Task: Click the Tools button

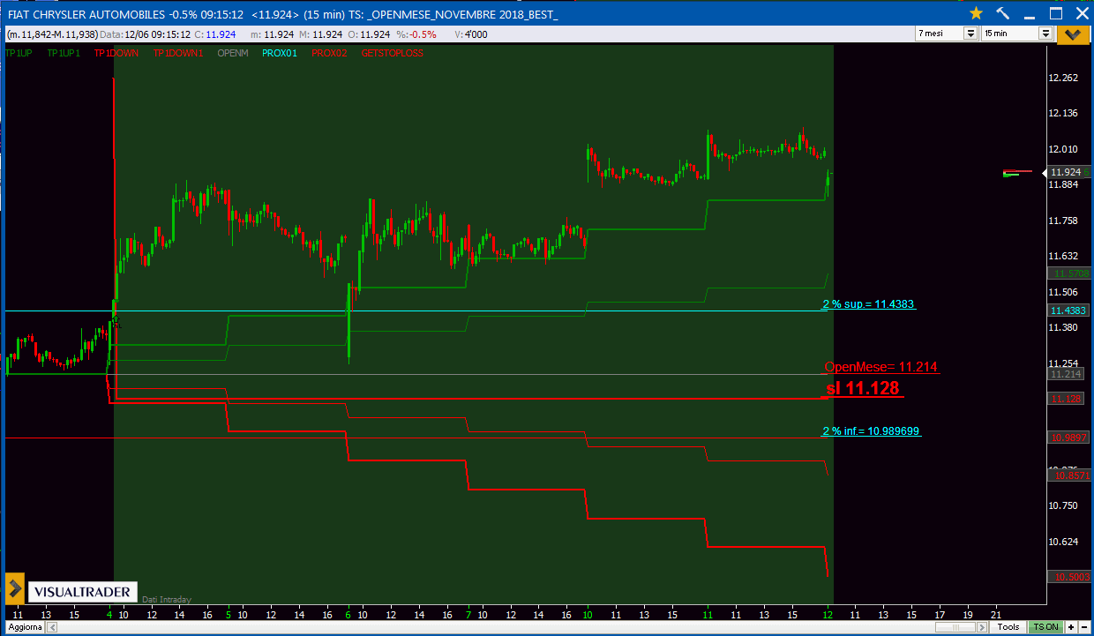Action: (1008, 627)
